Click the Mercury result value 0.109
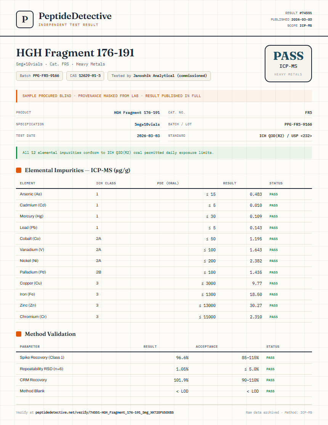Screen dimensions: 328x425 pos(256,217)
